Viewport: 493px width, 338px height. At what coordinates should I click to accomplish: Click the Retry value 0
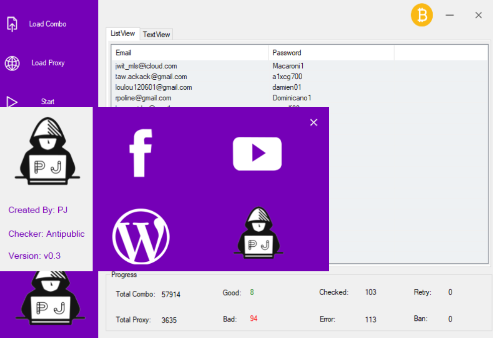pyautogui.click(x=450, y=292)
